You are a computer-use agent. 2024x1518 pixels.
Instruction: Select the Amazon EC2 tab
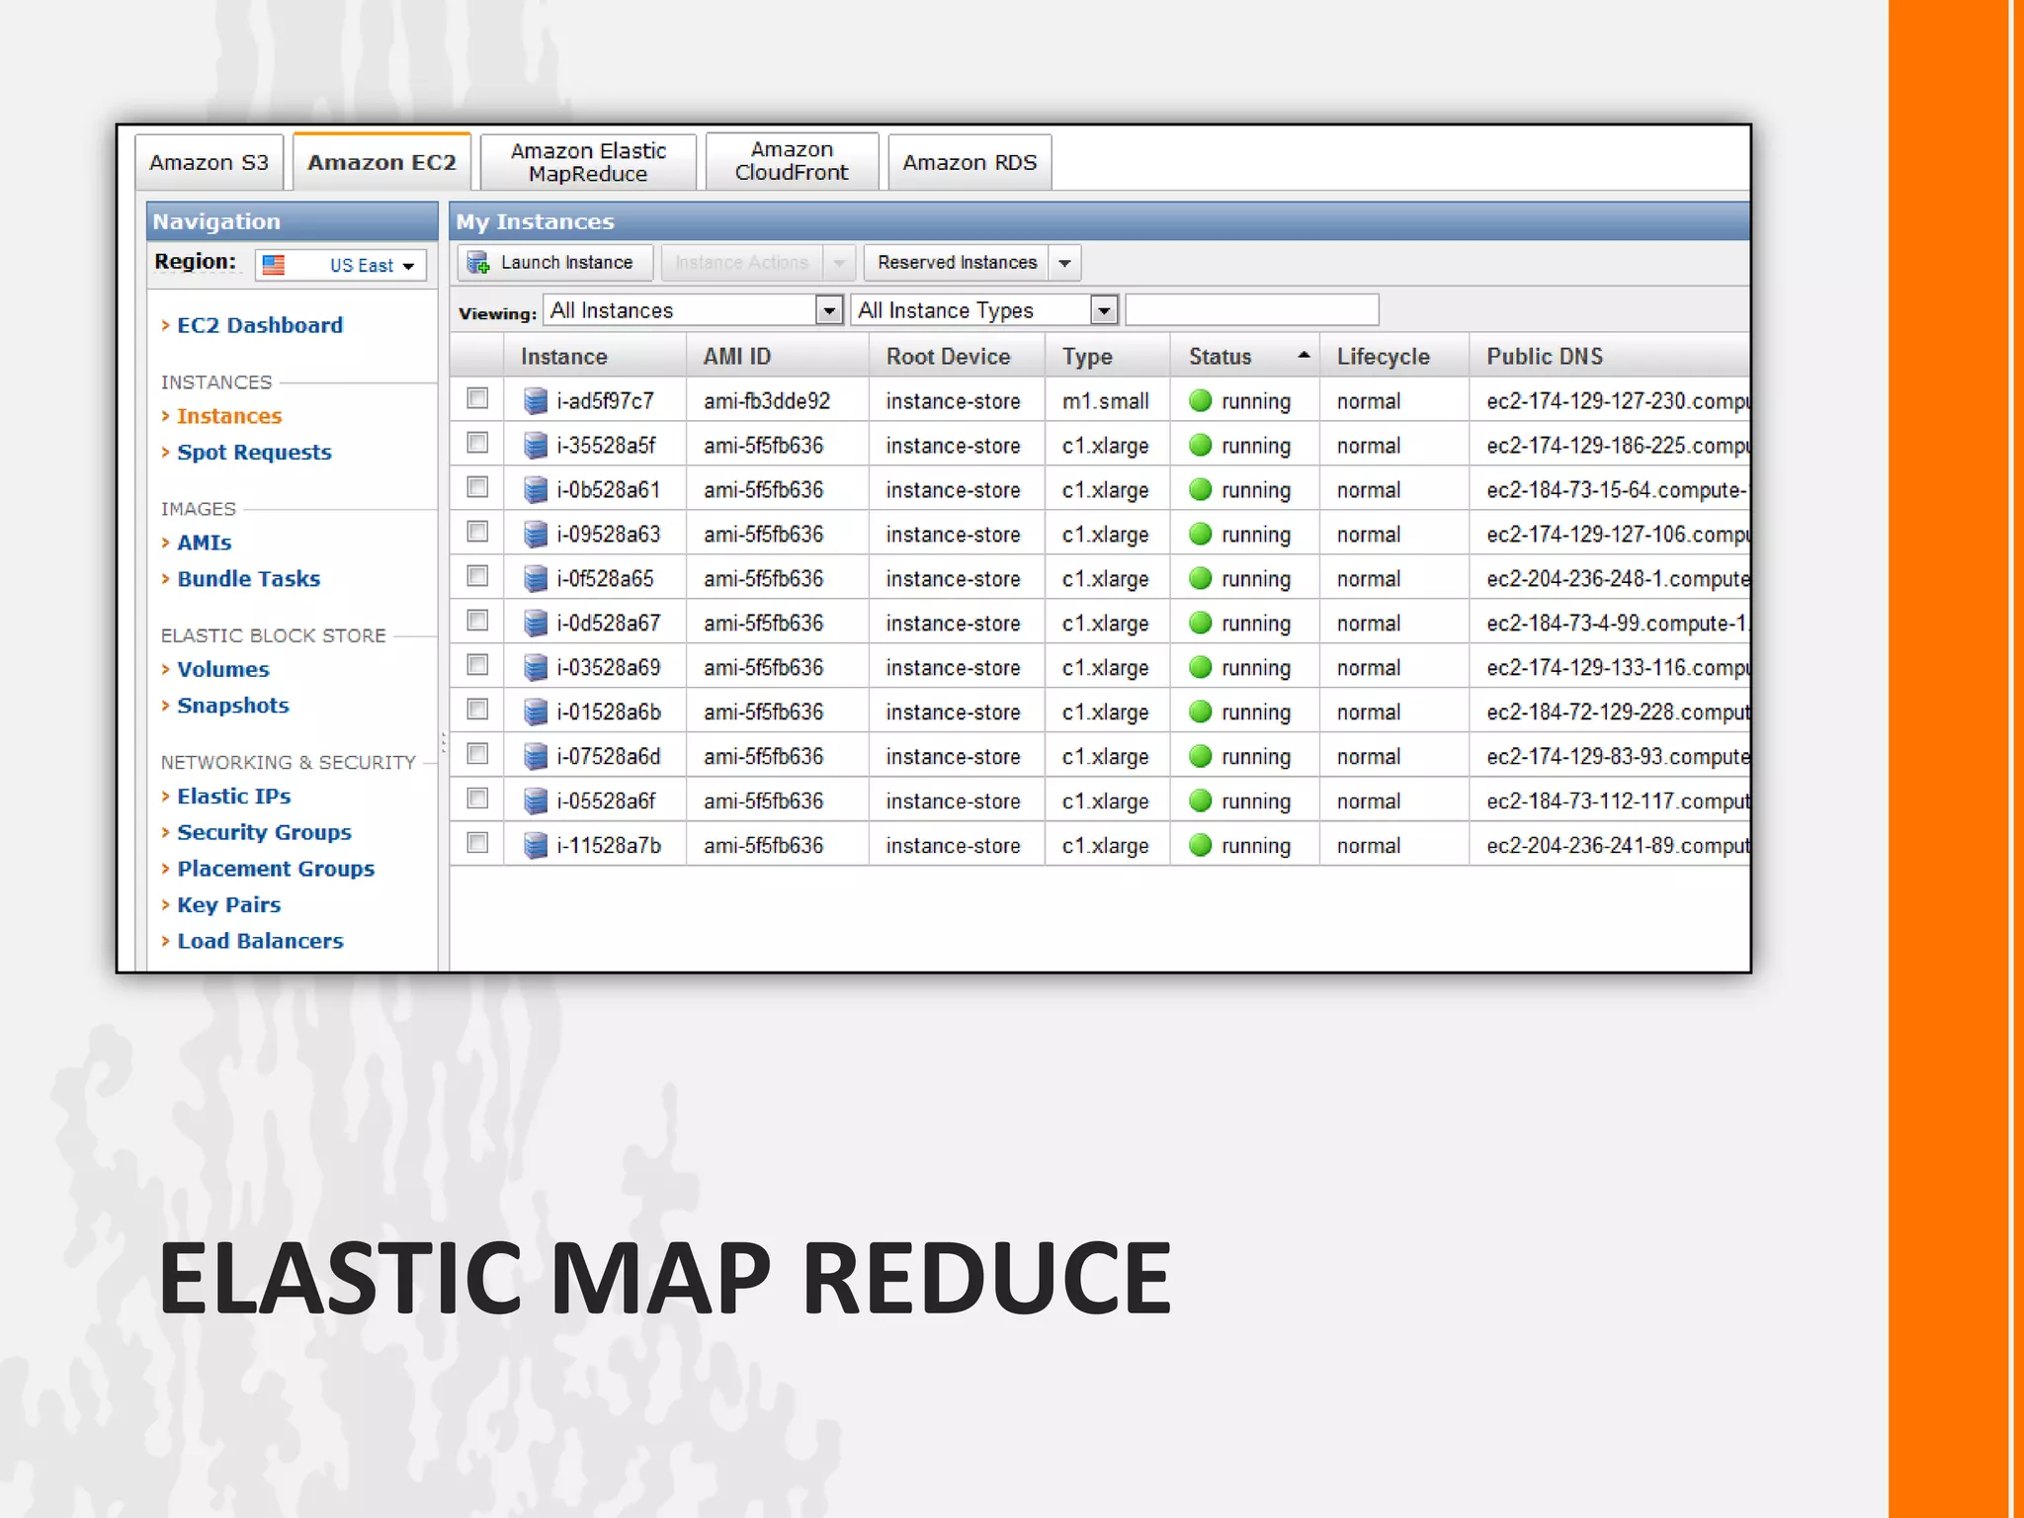(x=381, y=162)
